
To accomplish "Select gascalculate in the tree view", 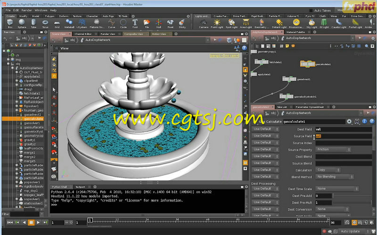I will point(33,119).
